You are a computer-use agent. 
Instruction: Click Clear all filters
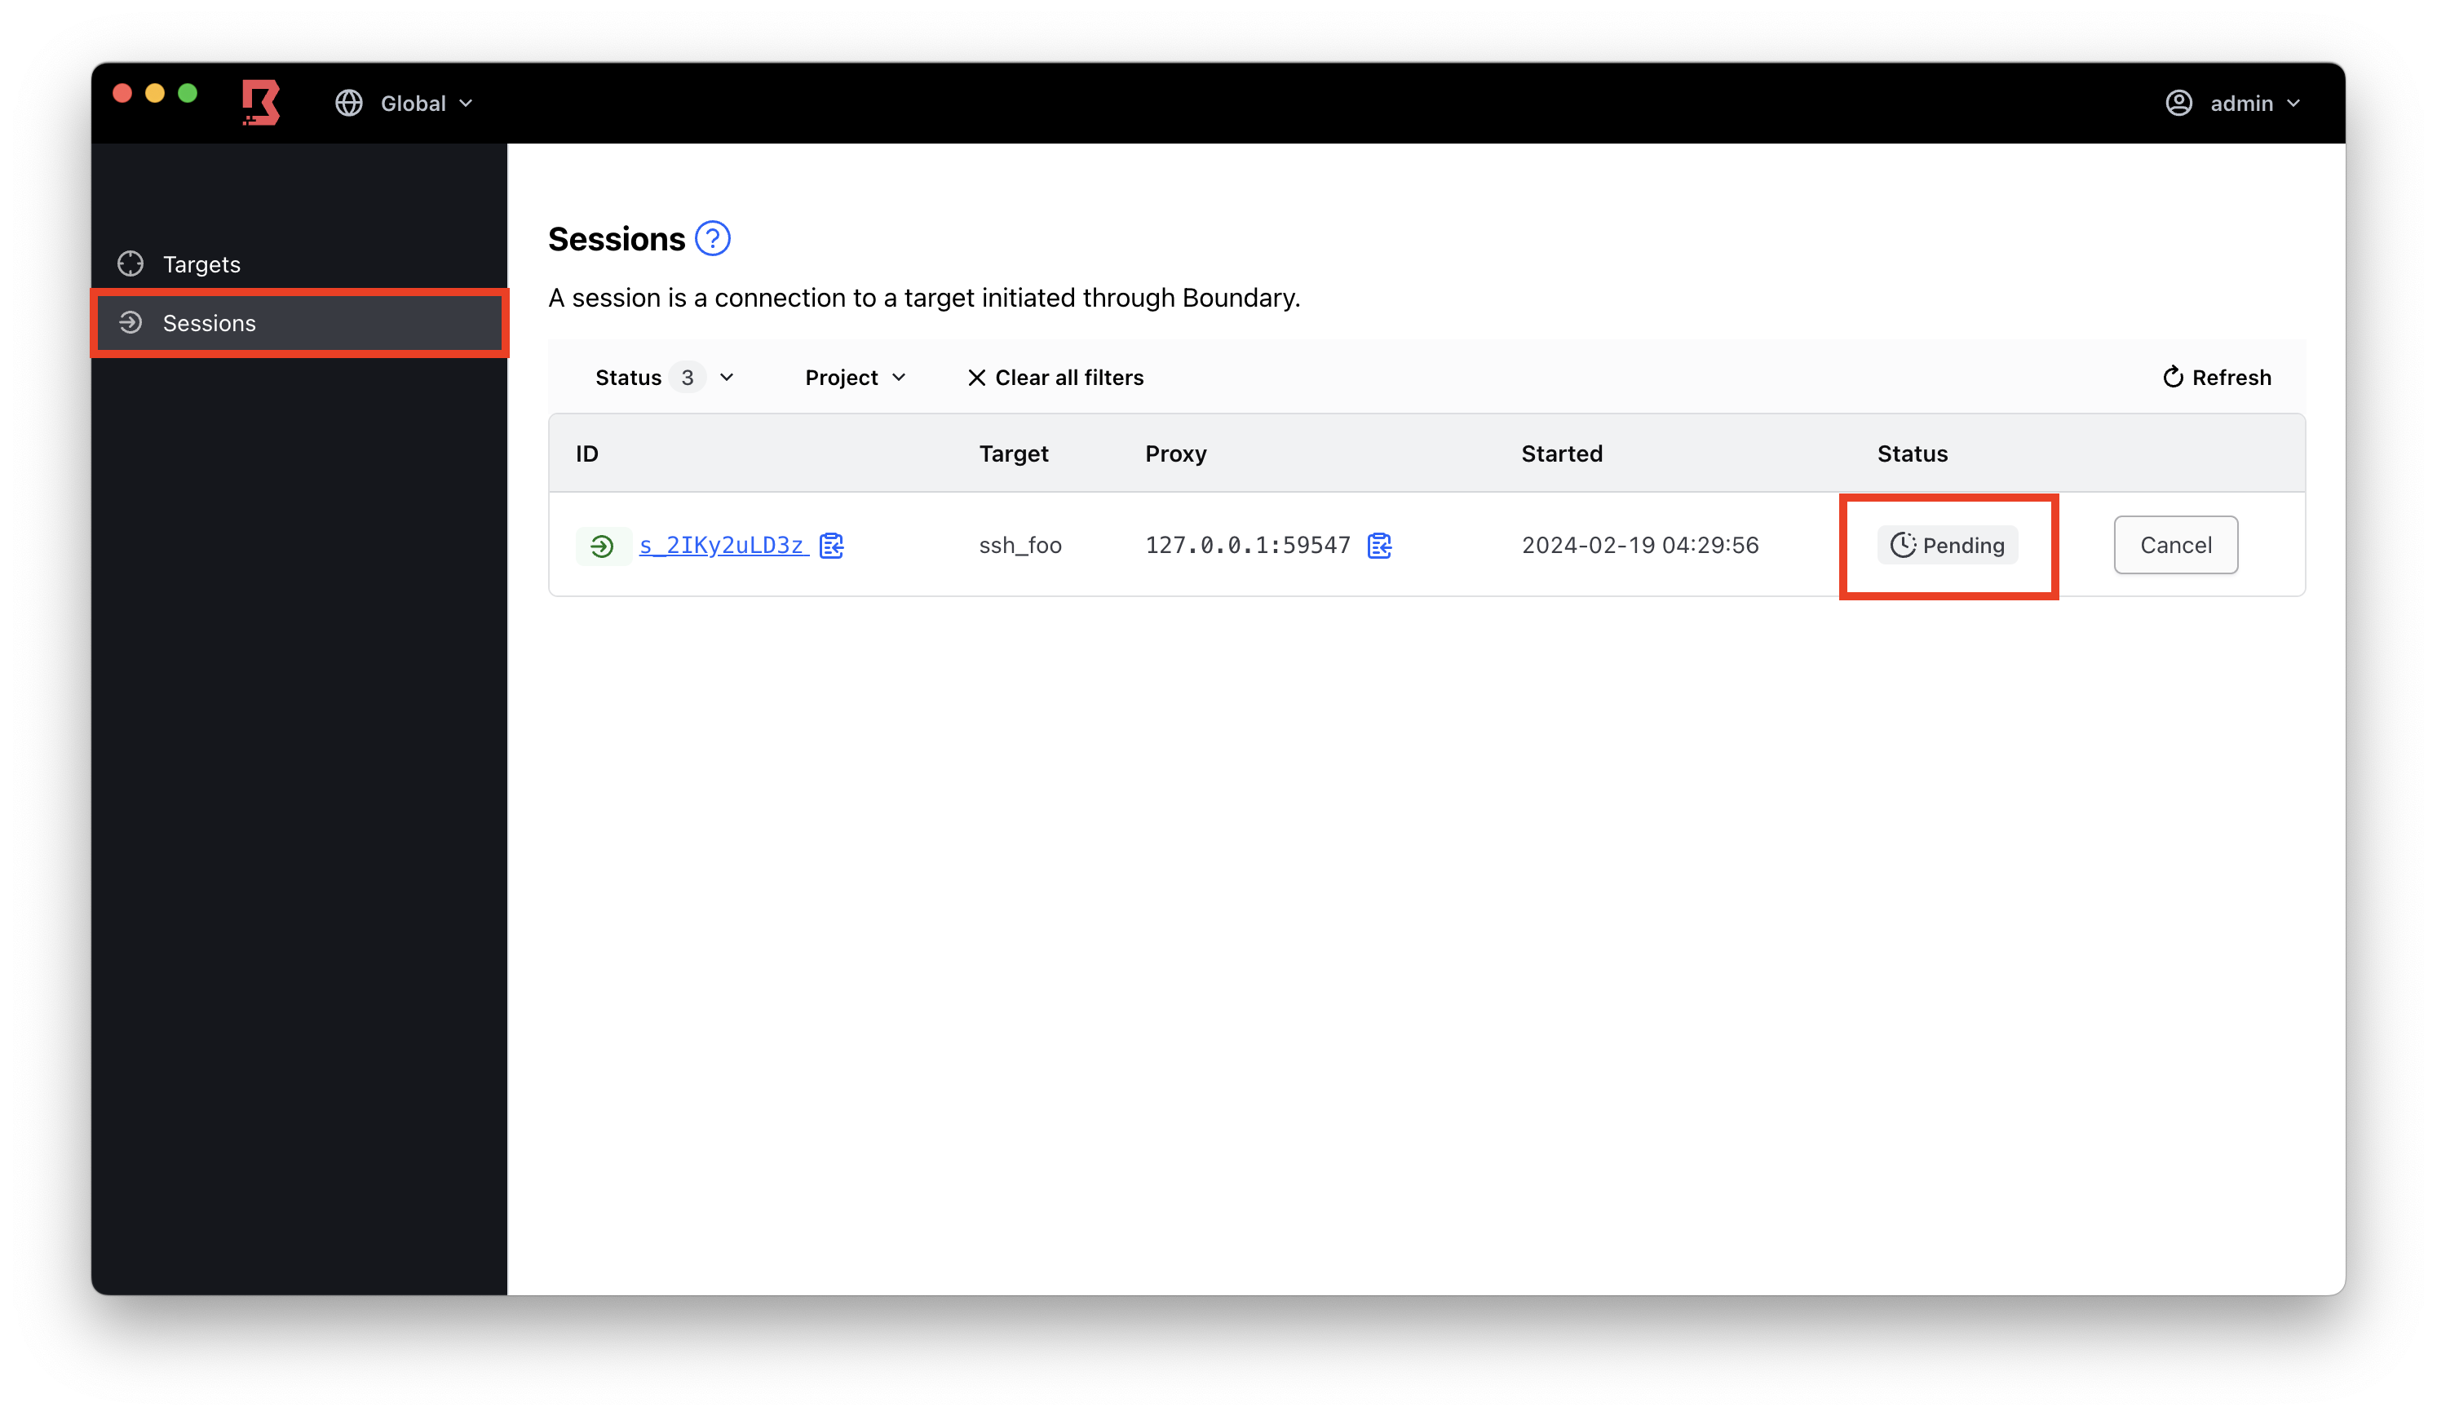pos(1055,377)
